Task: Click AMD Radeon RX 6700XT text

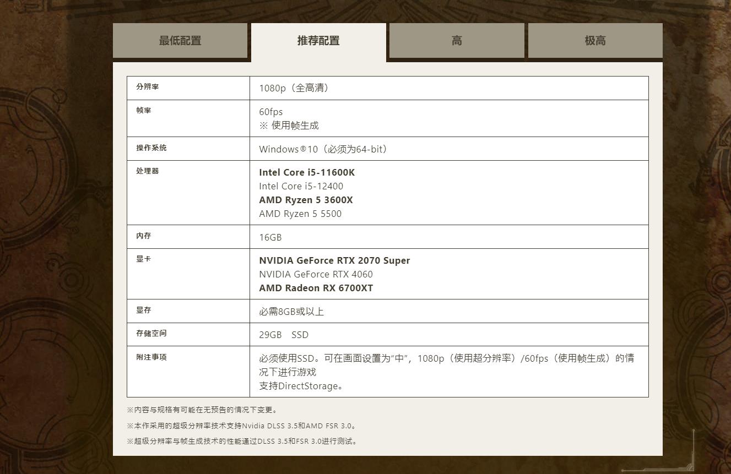Action: [316, 288]
